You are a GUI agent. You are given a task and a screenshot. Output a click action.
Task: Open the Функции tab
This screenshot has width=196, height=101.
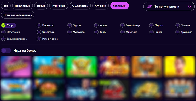coord(101,6)
